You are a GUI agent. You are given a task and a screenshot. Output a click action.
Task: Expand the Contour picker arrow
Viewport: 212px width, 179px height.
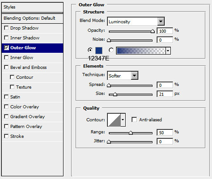click(x=123, y=119)
